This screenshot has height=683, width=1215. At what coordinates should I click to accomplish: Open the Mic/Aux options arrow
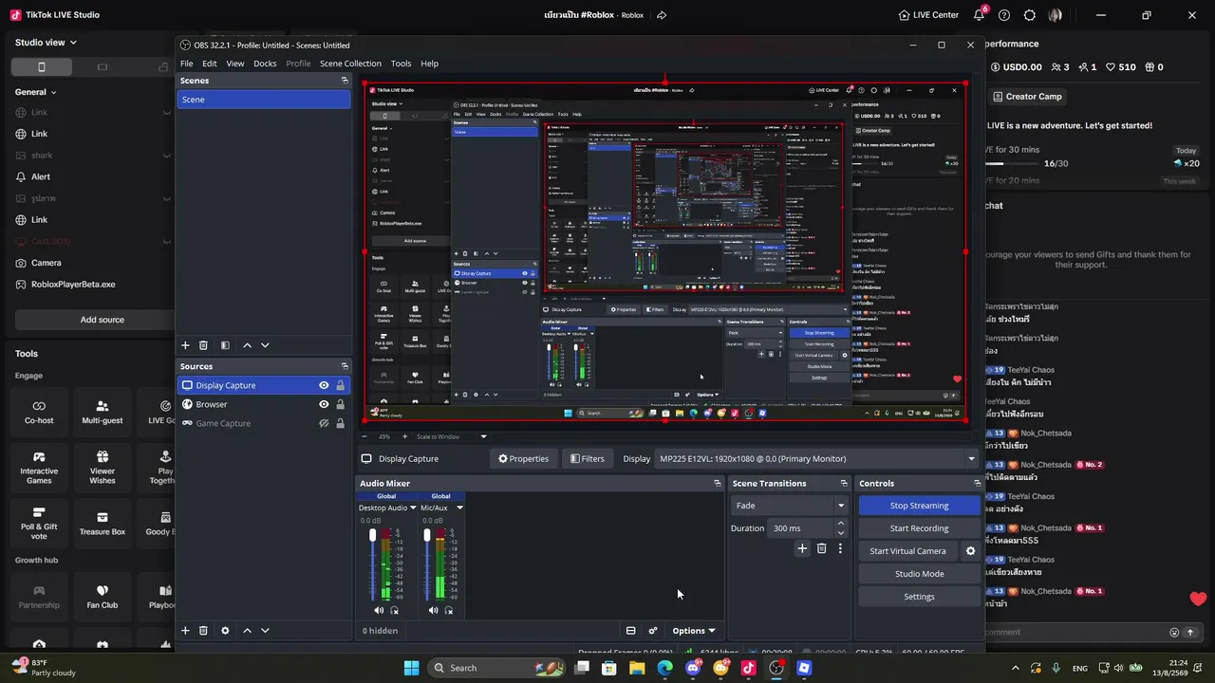459,508
